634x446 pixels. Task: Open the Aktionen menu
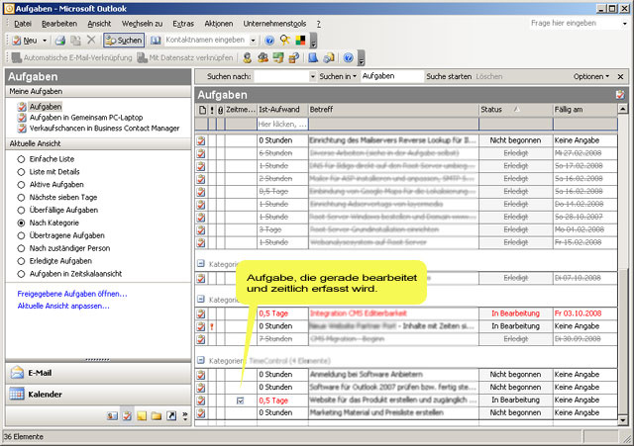[x=219, y=22]
